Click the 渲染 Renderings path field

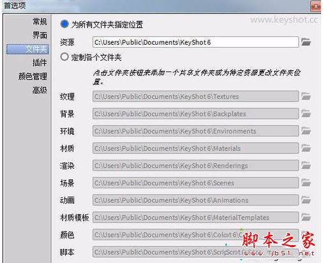[x=195, y=165]
